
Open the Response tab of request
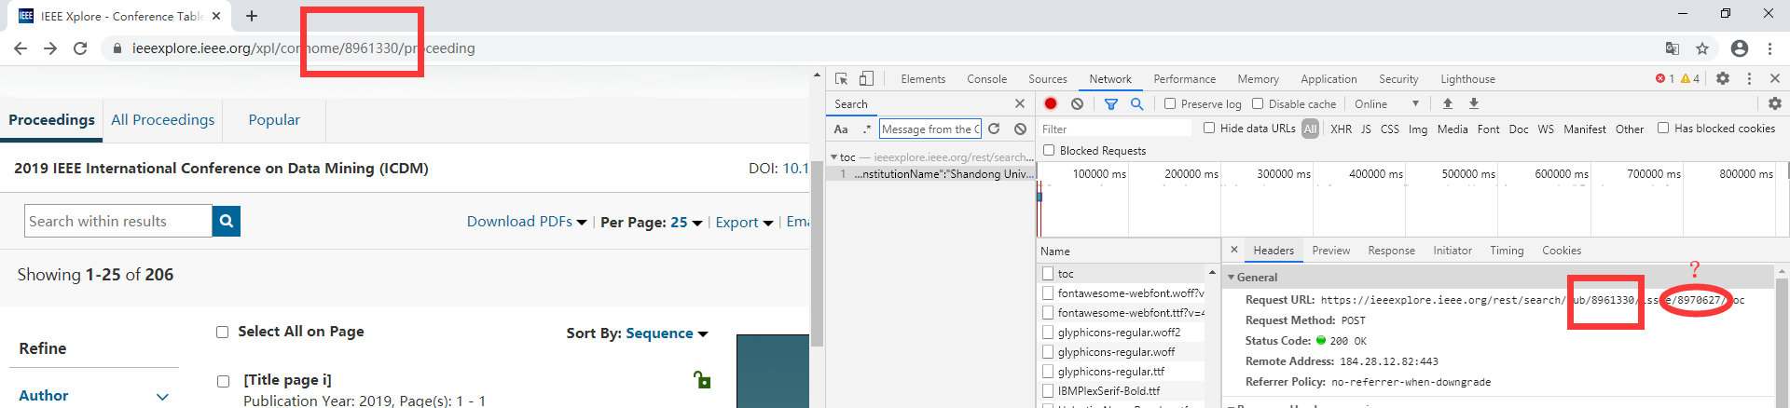(x=1391, y=251)
